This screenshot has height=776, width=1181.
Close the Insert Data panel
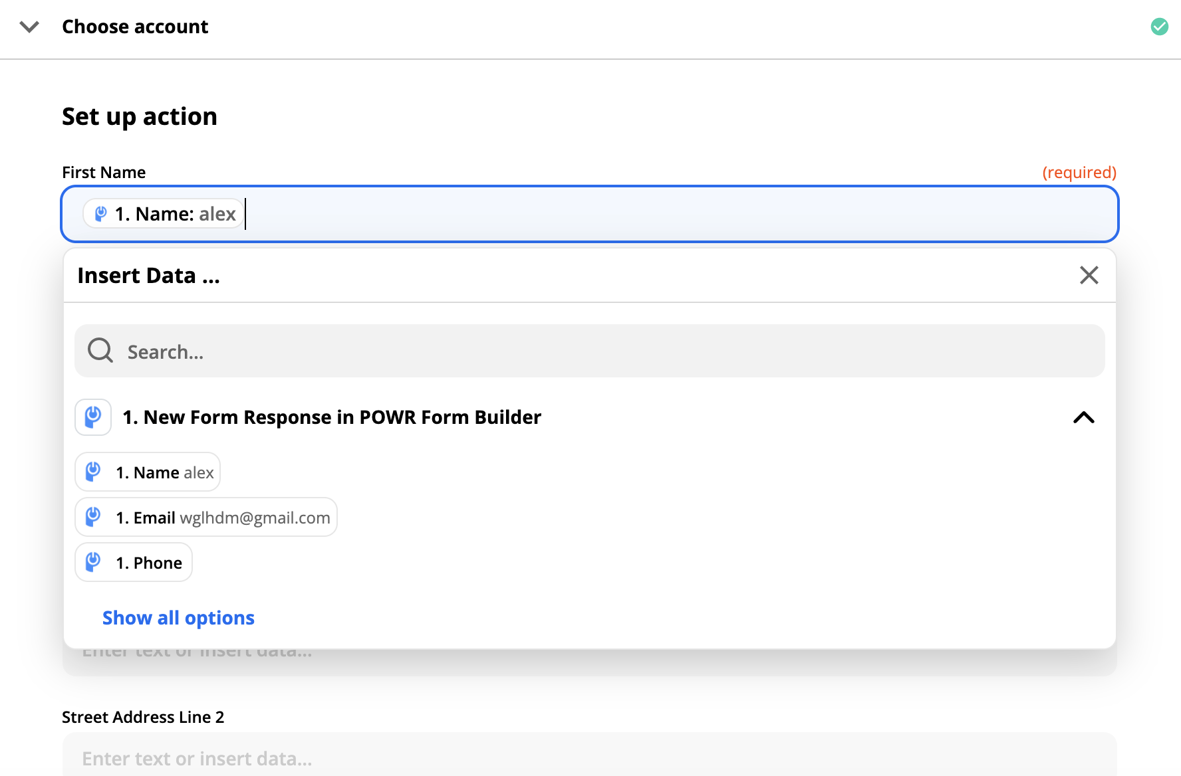click(1089, 275)
